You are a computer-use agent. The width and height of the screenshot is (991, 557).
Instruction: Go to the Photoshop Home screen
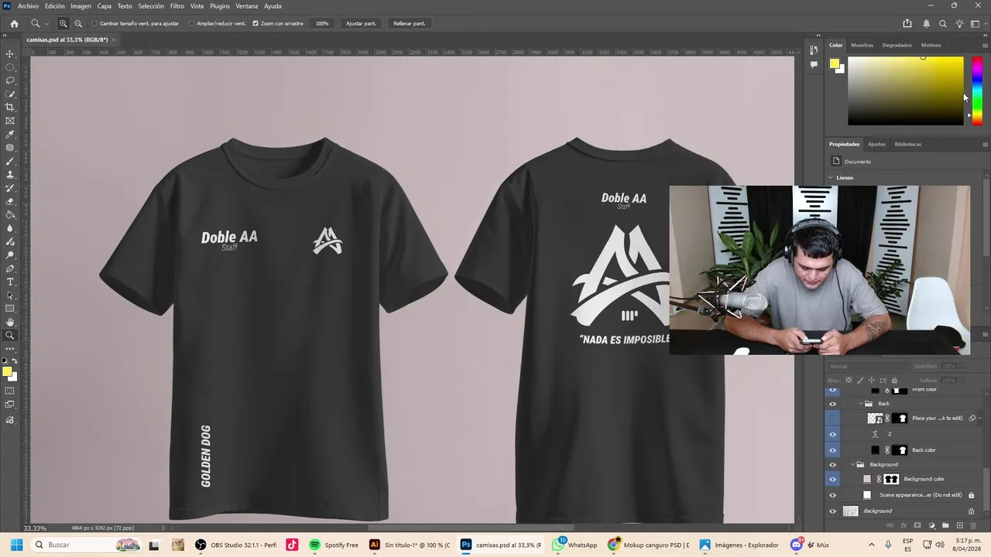click(14, 23)
